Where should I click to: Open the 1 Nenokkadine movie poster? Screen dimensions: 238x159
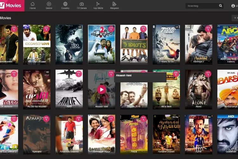(x=9, y=45)
